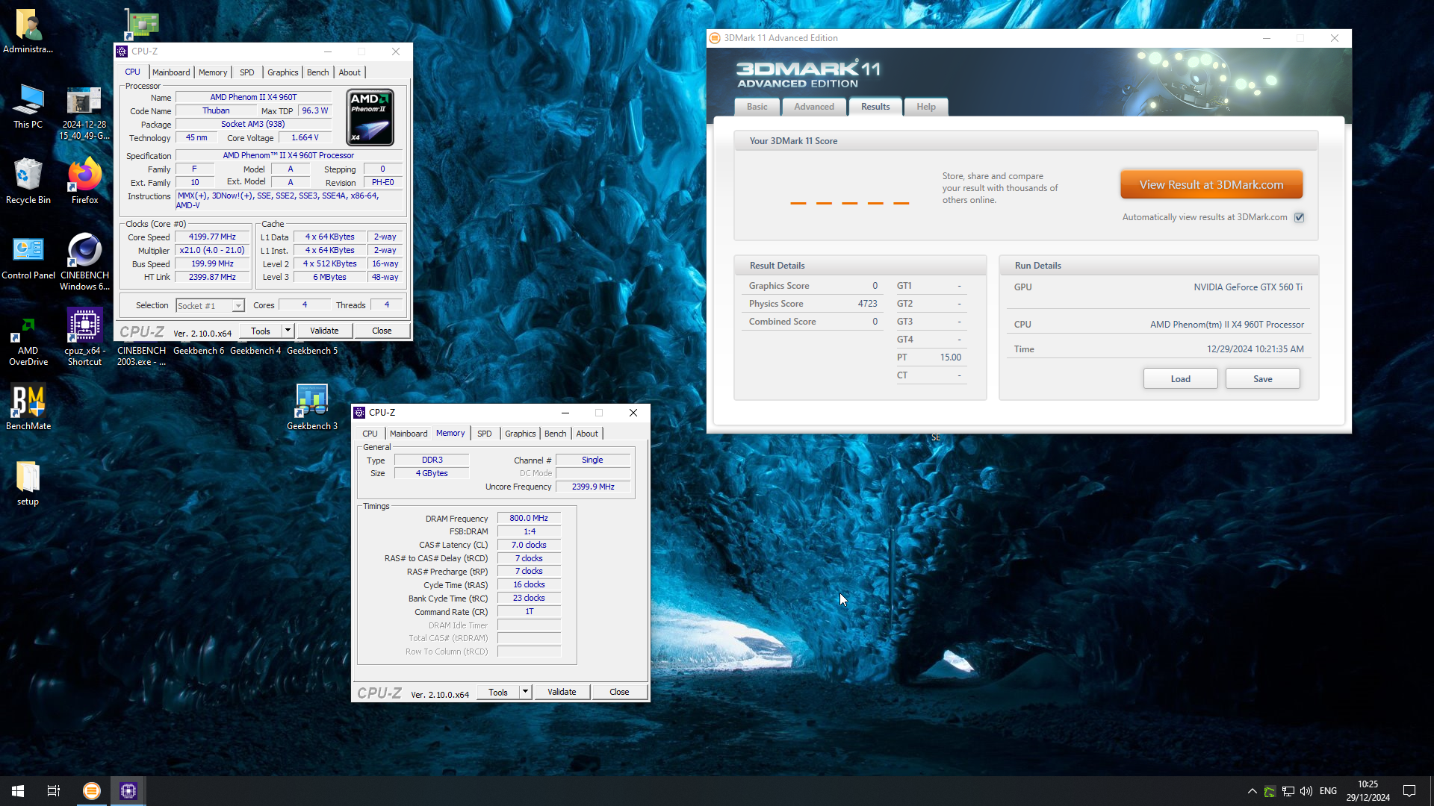
Task: Switch to Memory tab in upper CPU-Z
Action: tap(213, 72)
